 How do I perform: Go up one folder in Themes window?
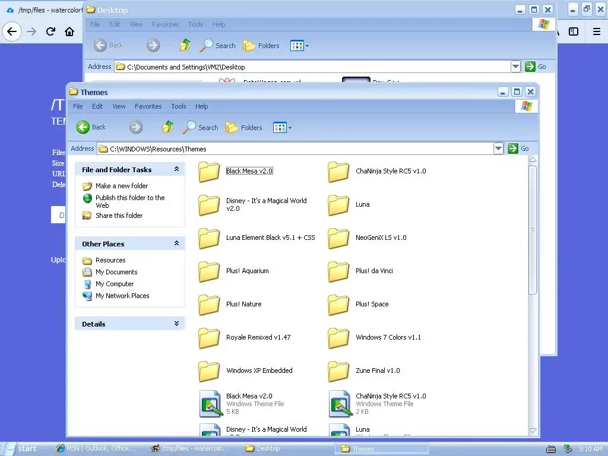[x=167, y=127]
